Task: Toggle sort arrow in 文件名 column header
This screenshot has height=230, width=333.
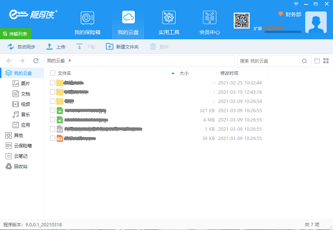Action: (x=173, y=73)
